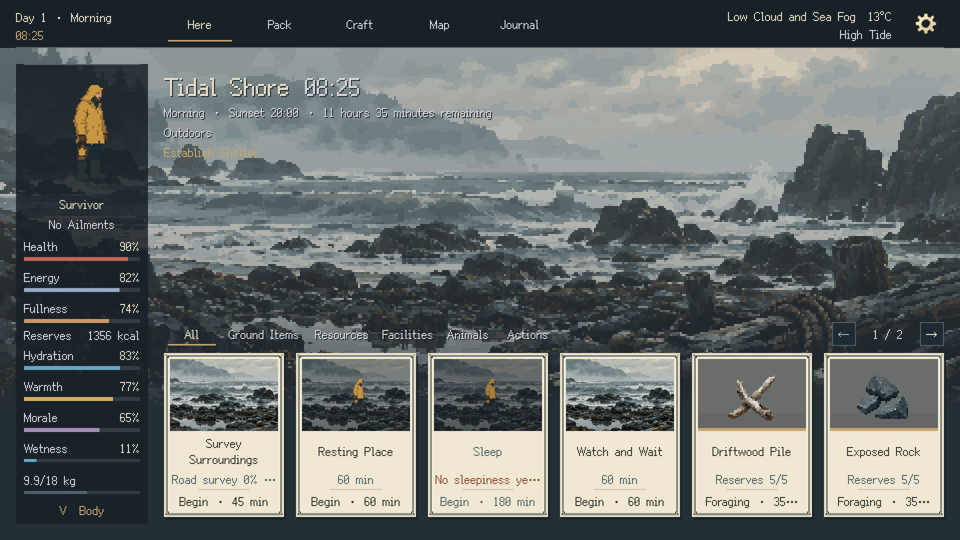960x540 pixels.
Task: Switch to the Here tab
Action: (x=199, y=25)
